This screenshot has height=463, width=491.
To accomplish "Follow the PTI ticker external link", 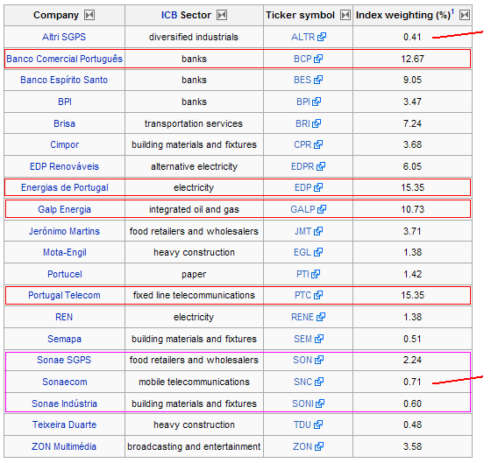I will click(x=309, y=274).
